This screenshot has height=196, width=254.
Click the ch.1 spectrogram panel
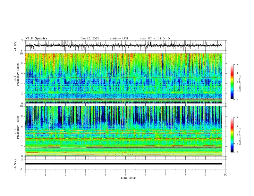tap(124, 78)
